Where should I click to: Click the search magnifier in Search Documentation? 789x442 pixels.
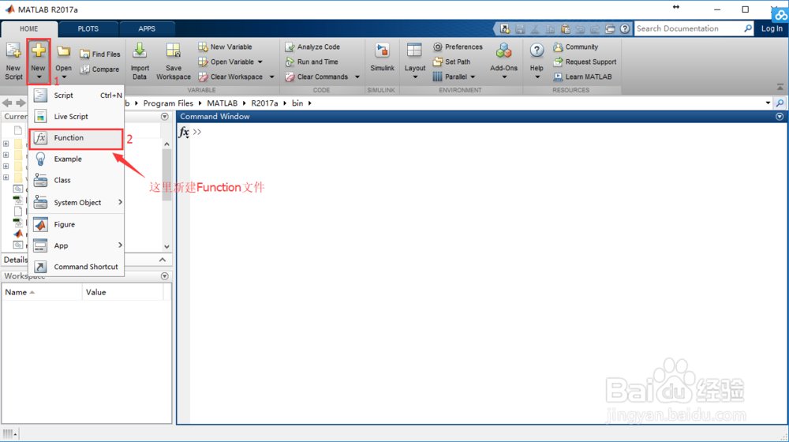(748, 28)
